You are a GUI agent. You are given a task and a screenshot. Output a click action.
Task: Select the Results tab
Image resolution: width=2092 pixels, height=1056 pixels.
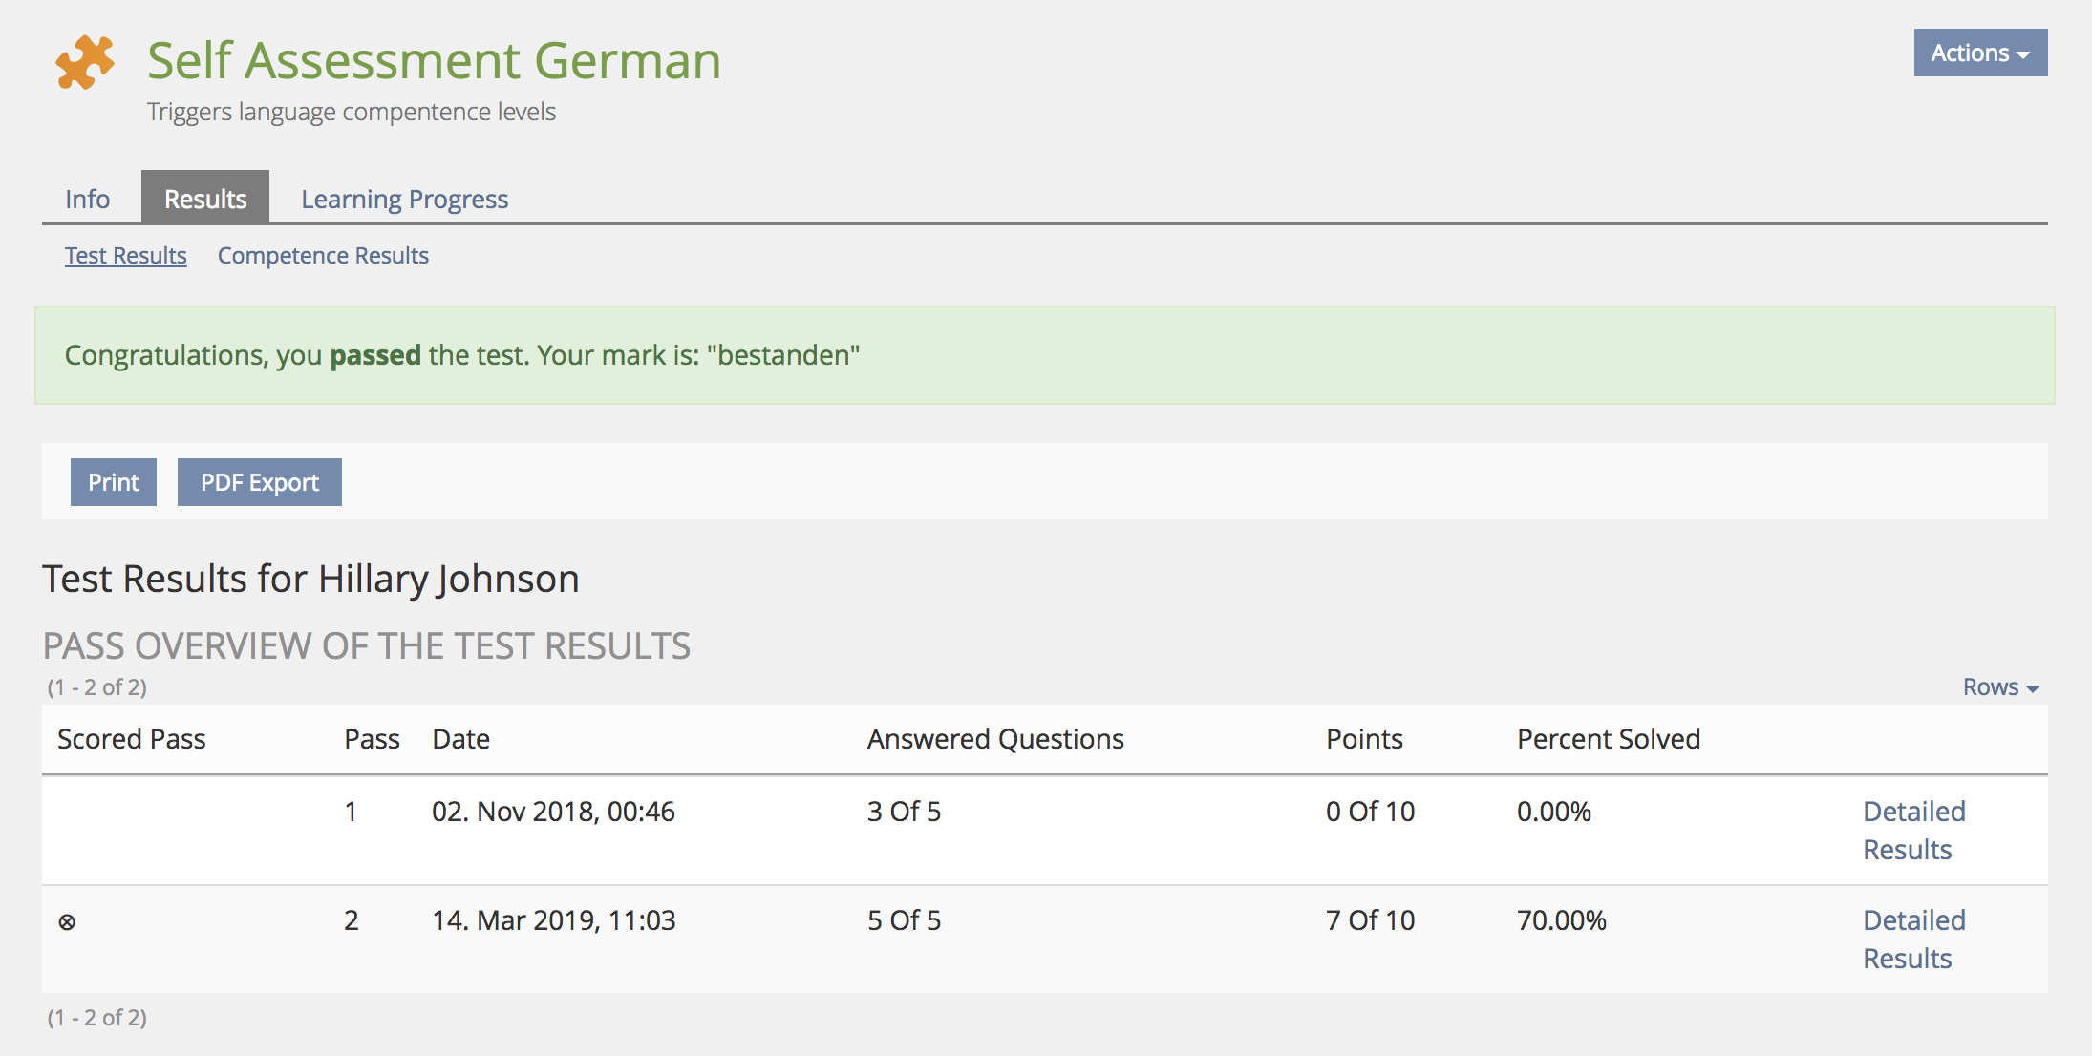(x=205, y=199)
